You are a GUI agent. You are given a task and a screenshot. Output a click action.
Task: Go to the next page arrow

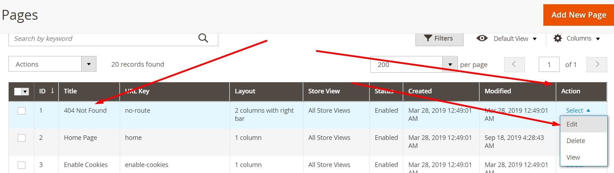click(597, 64)
